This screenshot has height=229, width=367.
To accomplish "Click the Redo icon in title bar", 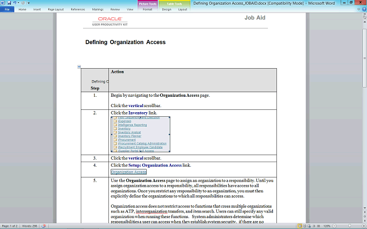I will pos(23,3).
